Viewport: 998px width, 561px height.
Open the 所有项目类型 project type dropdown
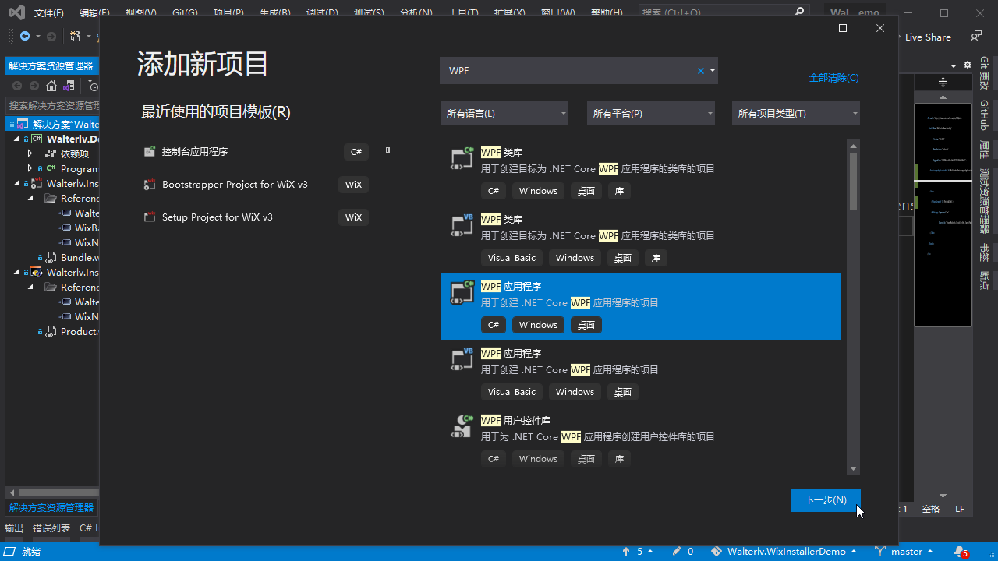coord(795,113)
